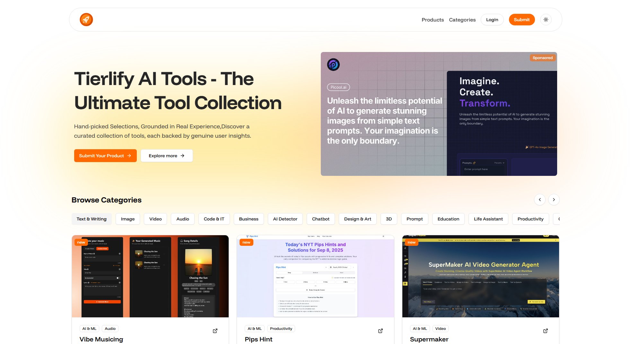Open the Categories navigation menu
Viewport: 631px width, 344px height.
tap(462, 20)
